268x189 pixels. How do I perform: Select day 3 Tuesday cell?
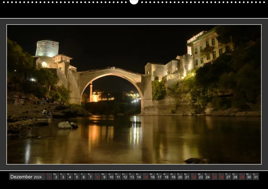[63, 177]
